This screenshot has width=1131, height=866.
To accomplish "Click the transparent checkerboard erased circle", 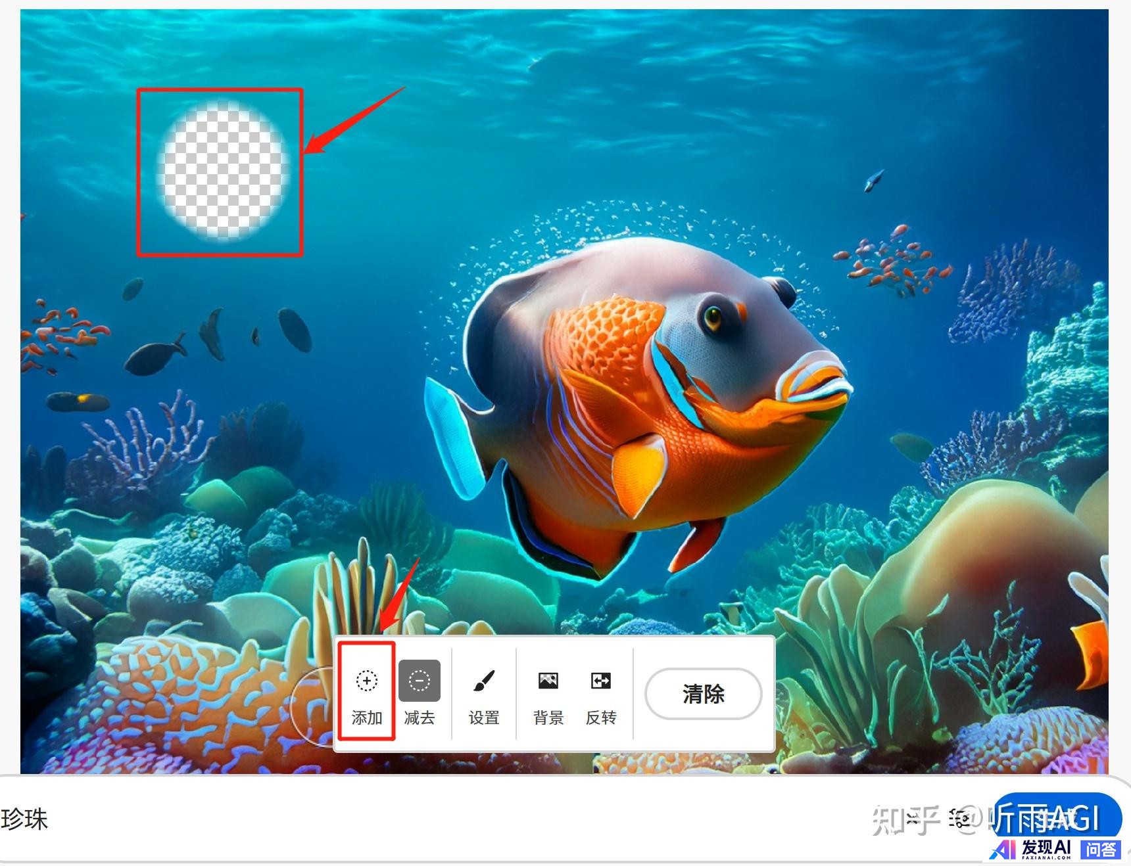I will (222, 171).
